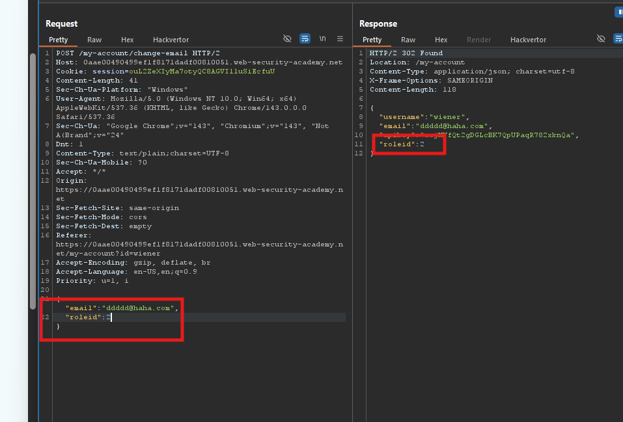This screenshot has width=623, height=422.
Task: Click X-Frame-Options: SAMEORIGIN header
Action: (431, 80)
